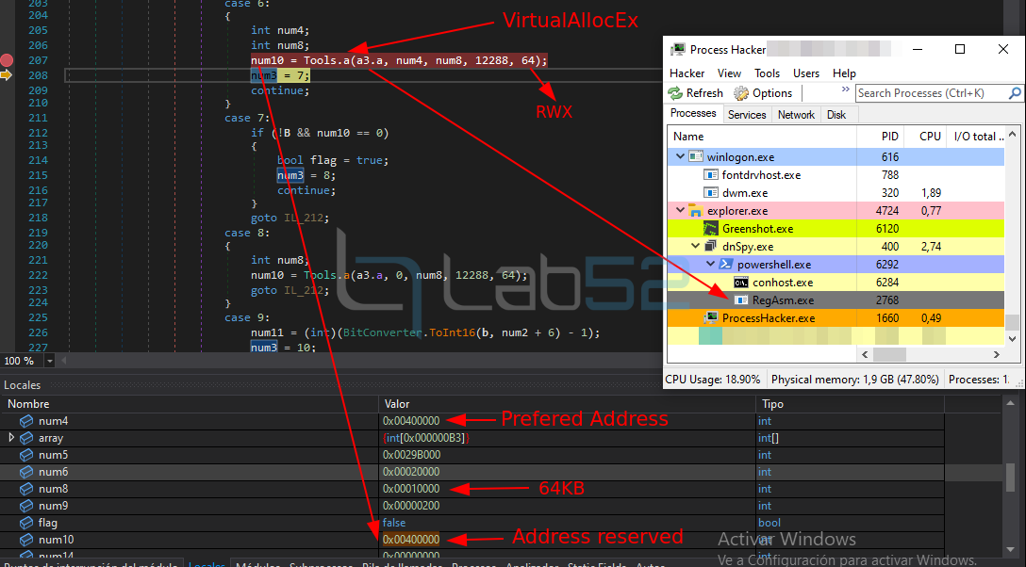
Task: Switch to the Services tab
Action: pos(747,114)
